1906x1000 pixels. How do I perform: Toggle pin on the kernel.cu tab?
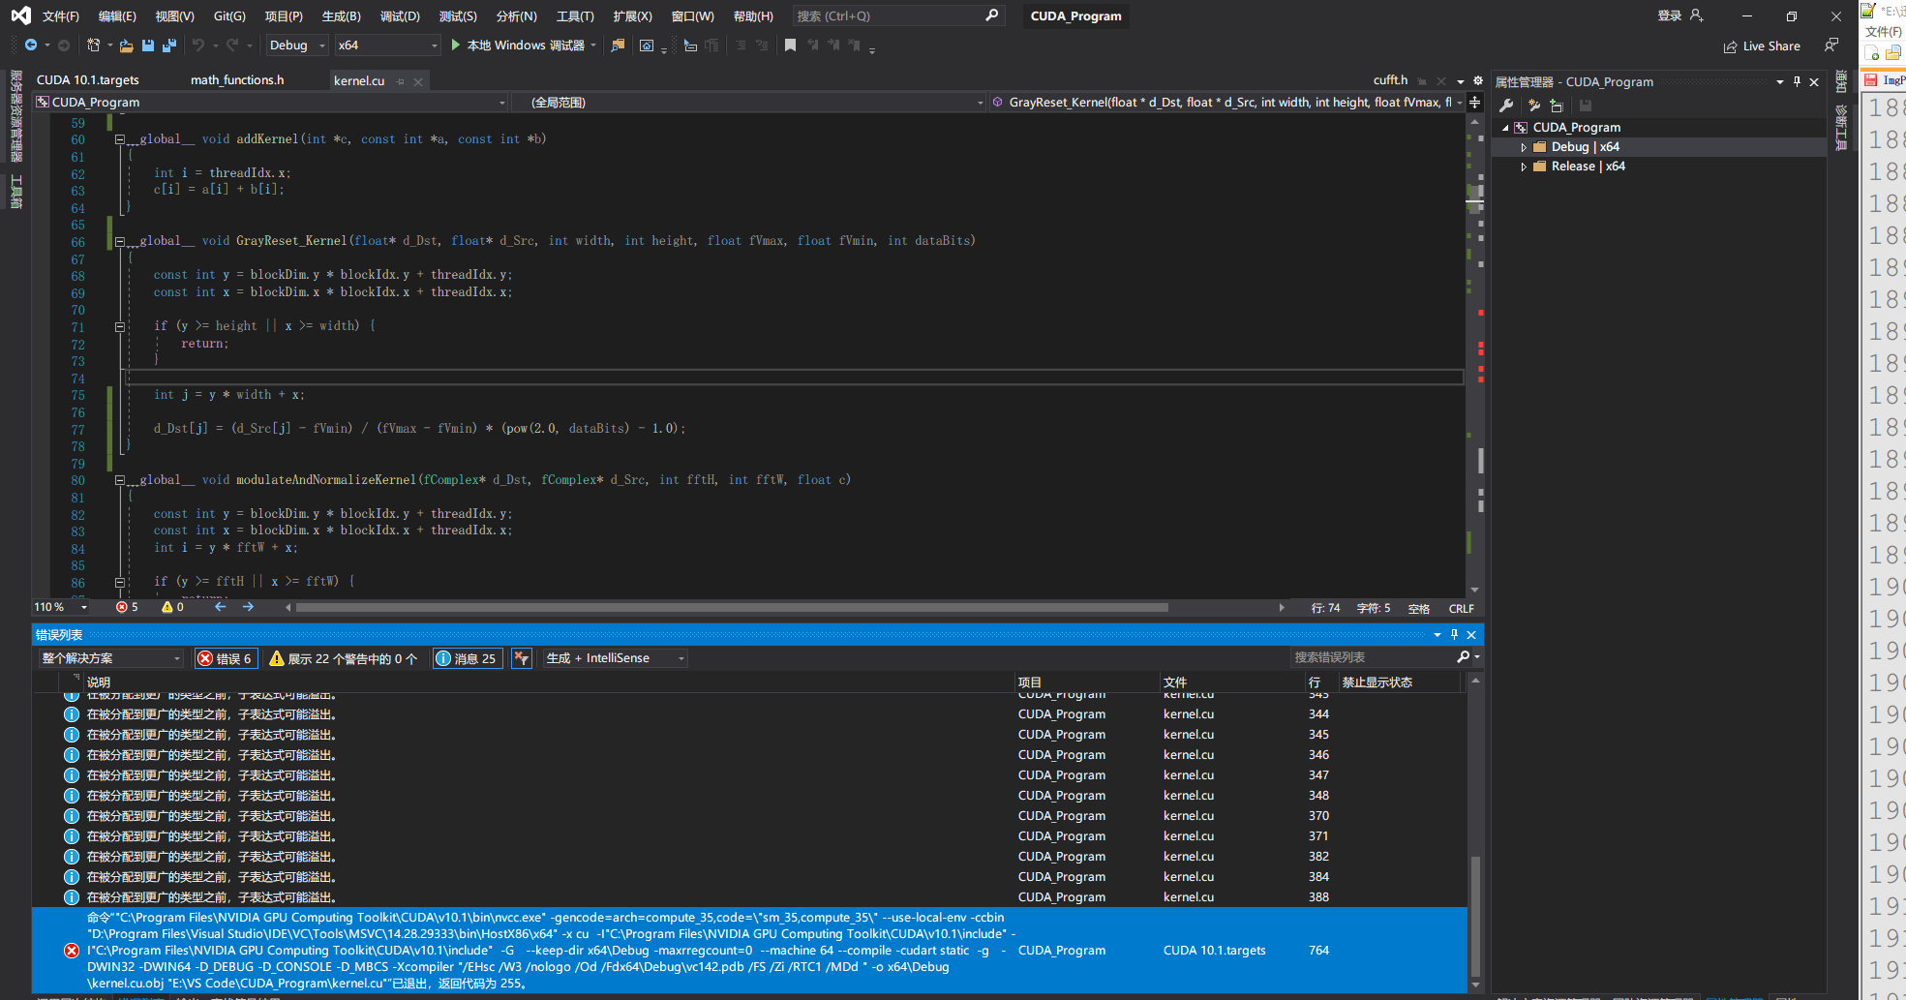[x=401, y=81]
